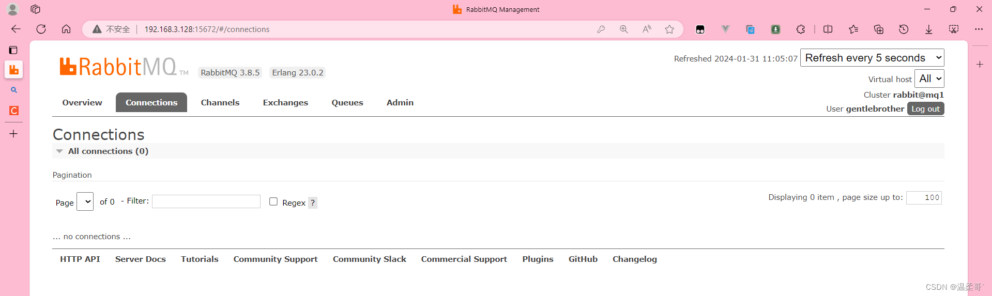The width and height of the screenshot is (992, 296).
Task: Open the workspaces icon in title bar
Action: click(35, 9)
